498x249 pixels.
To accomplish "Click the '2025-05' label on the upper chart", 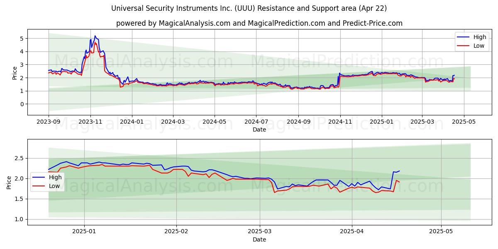I will click(464, 122).
